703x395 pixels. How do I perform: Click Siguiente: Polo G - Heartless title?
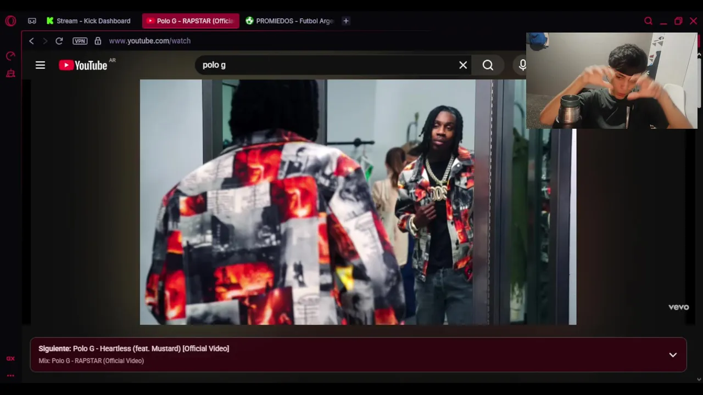[133, 348]
